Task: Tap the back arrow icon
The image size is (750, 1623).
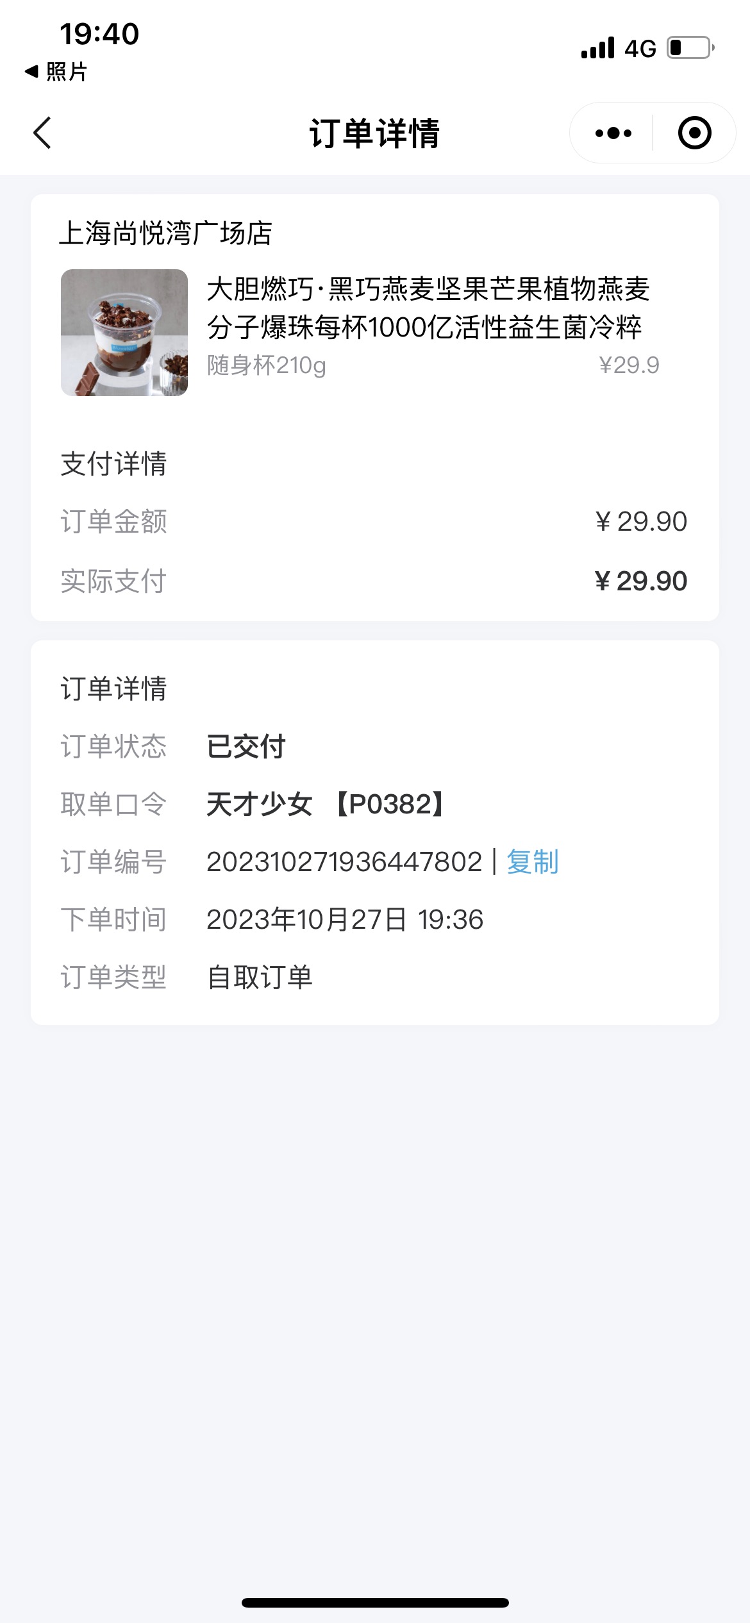Action: pos(42,133)
